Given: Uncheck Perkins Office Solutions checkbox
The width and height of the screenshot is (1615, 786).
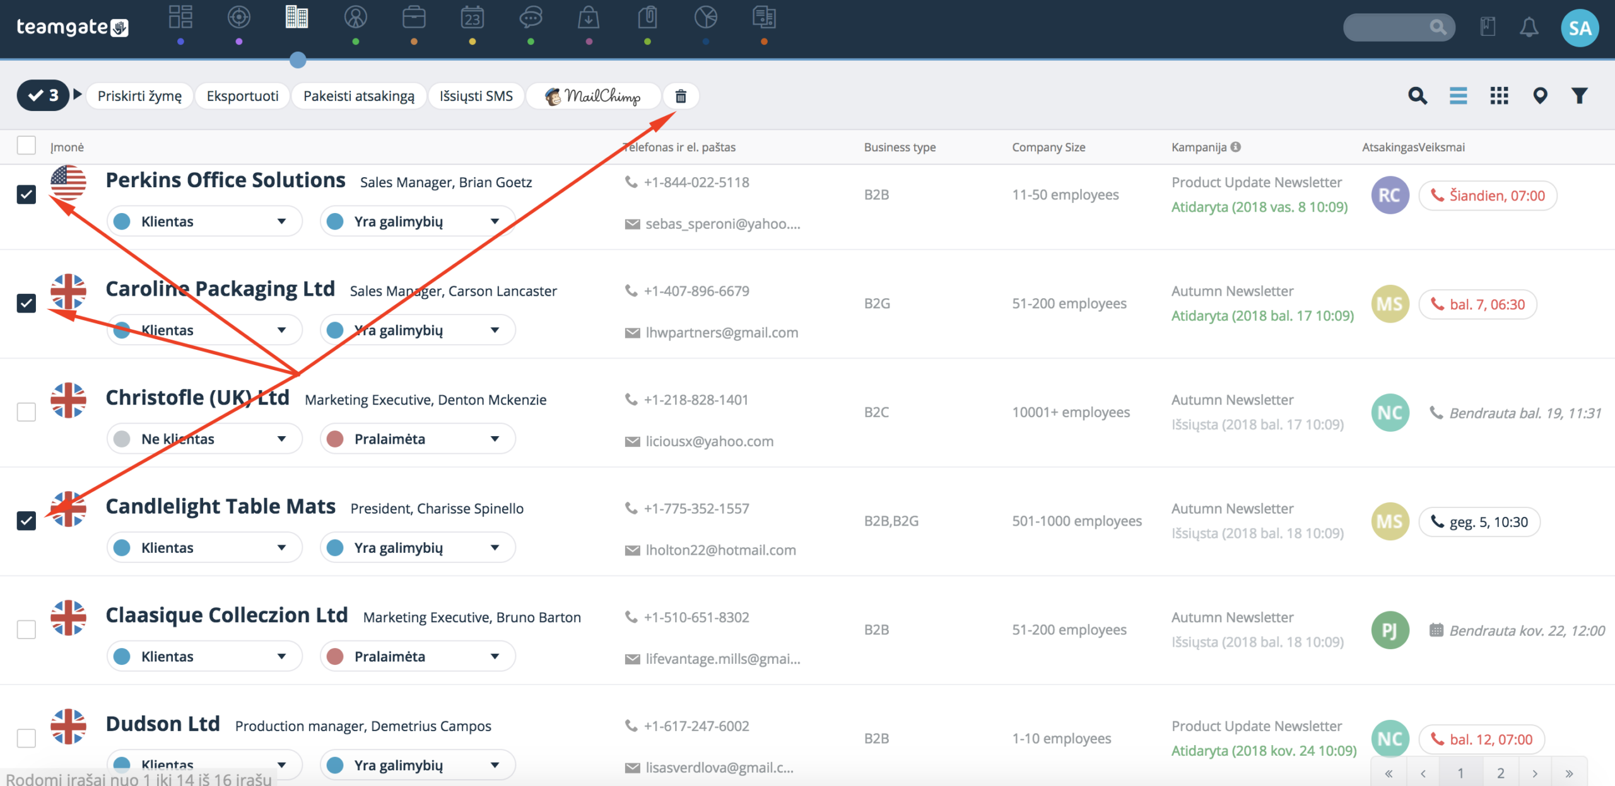Looking at the screenshot, I should pos(26,194).
